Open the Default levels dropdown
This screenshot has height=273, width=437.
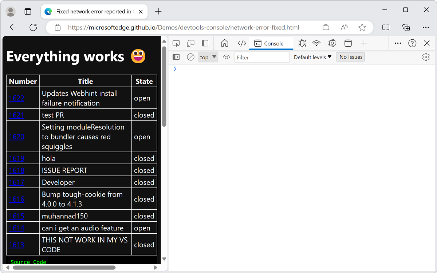(x=312, y=57)
